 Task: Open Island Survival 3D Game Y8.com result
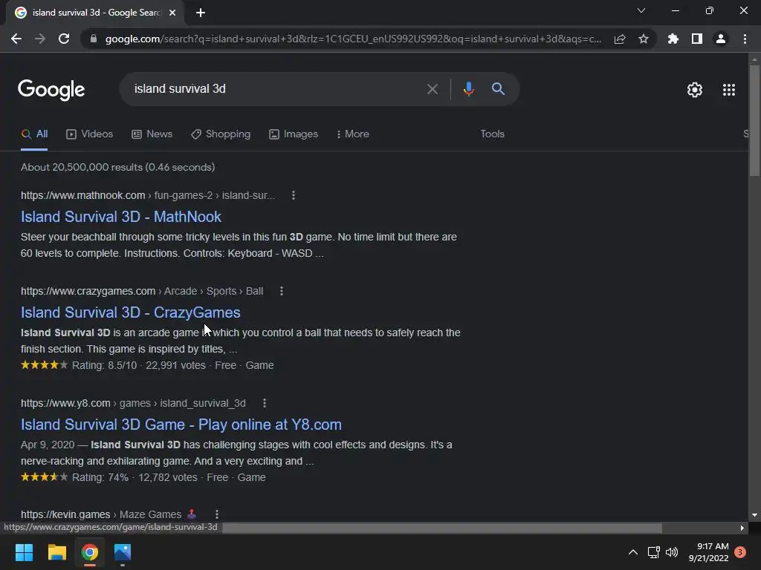click(181, 425)
